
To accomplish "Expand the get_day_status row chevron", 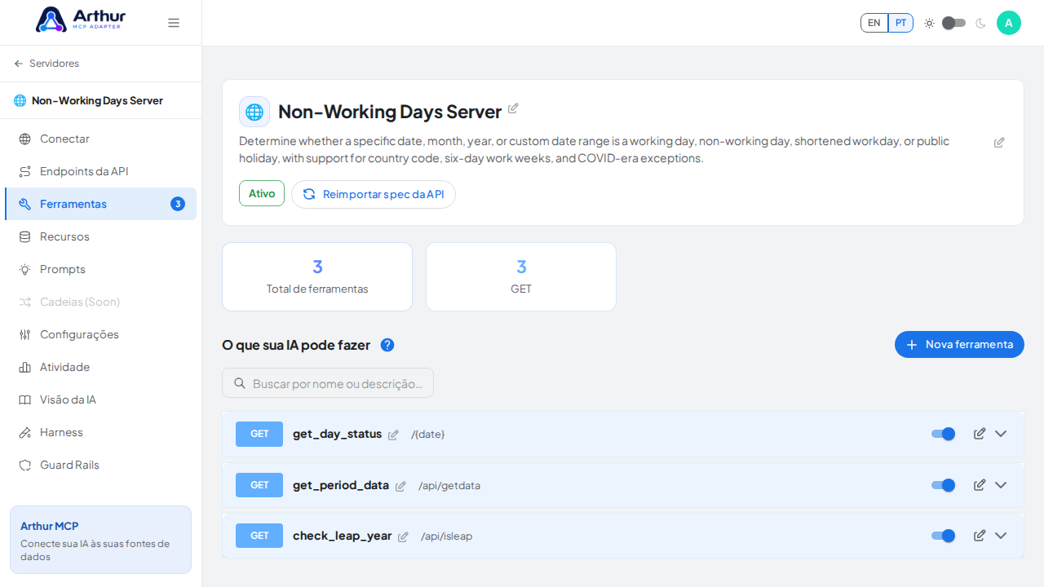I will (1001, 434).
